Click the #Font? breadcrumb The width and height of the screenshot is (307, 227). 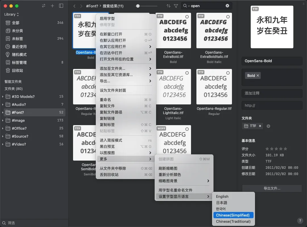click(92, 6)
